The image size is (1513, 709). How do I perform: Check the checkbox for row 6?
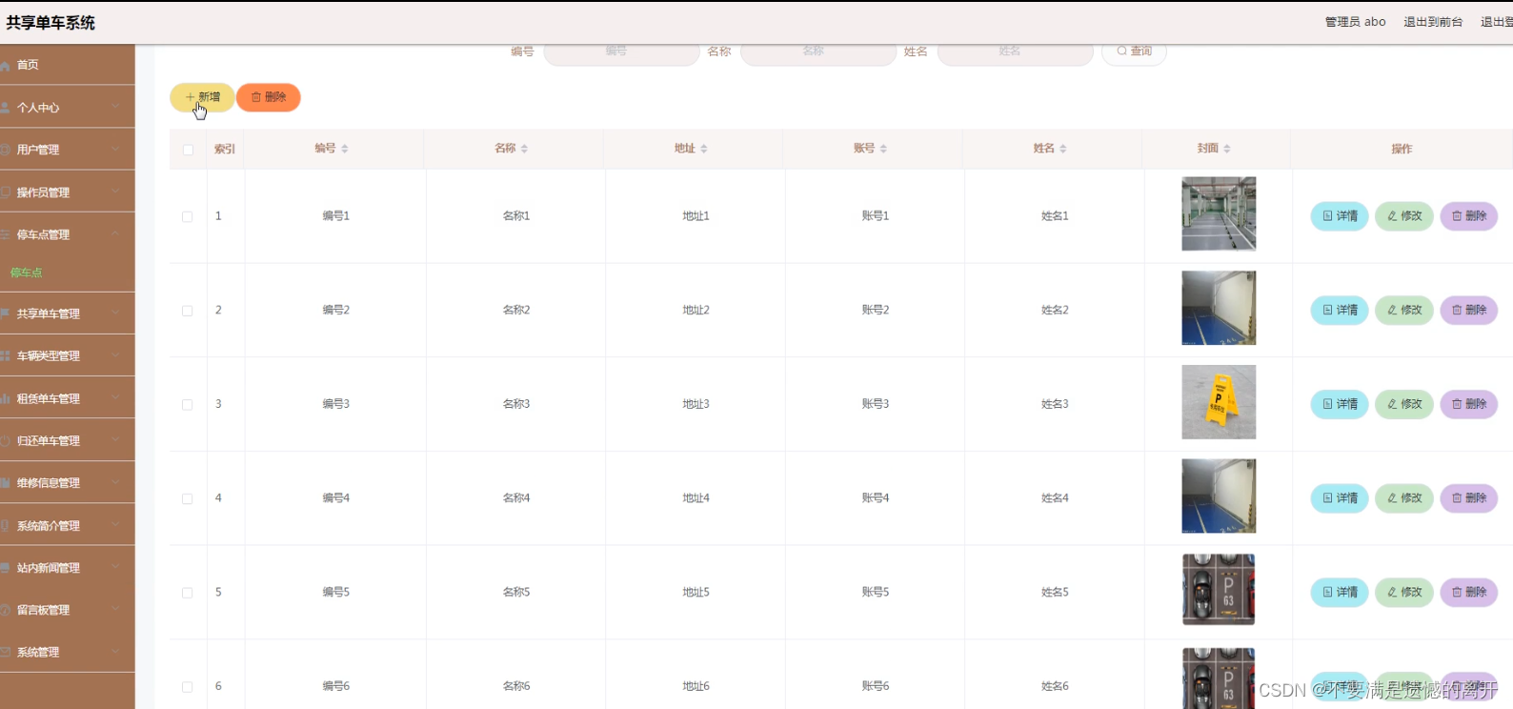point(188,687)
